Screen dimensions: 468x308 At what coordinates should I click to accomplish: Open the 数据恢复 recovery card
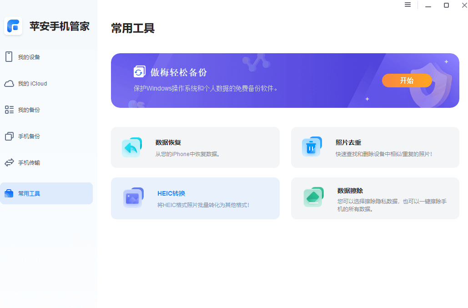pos(196,147)
